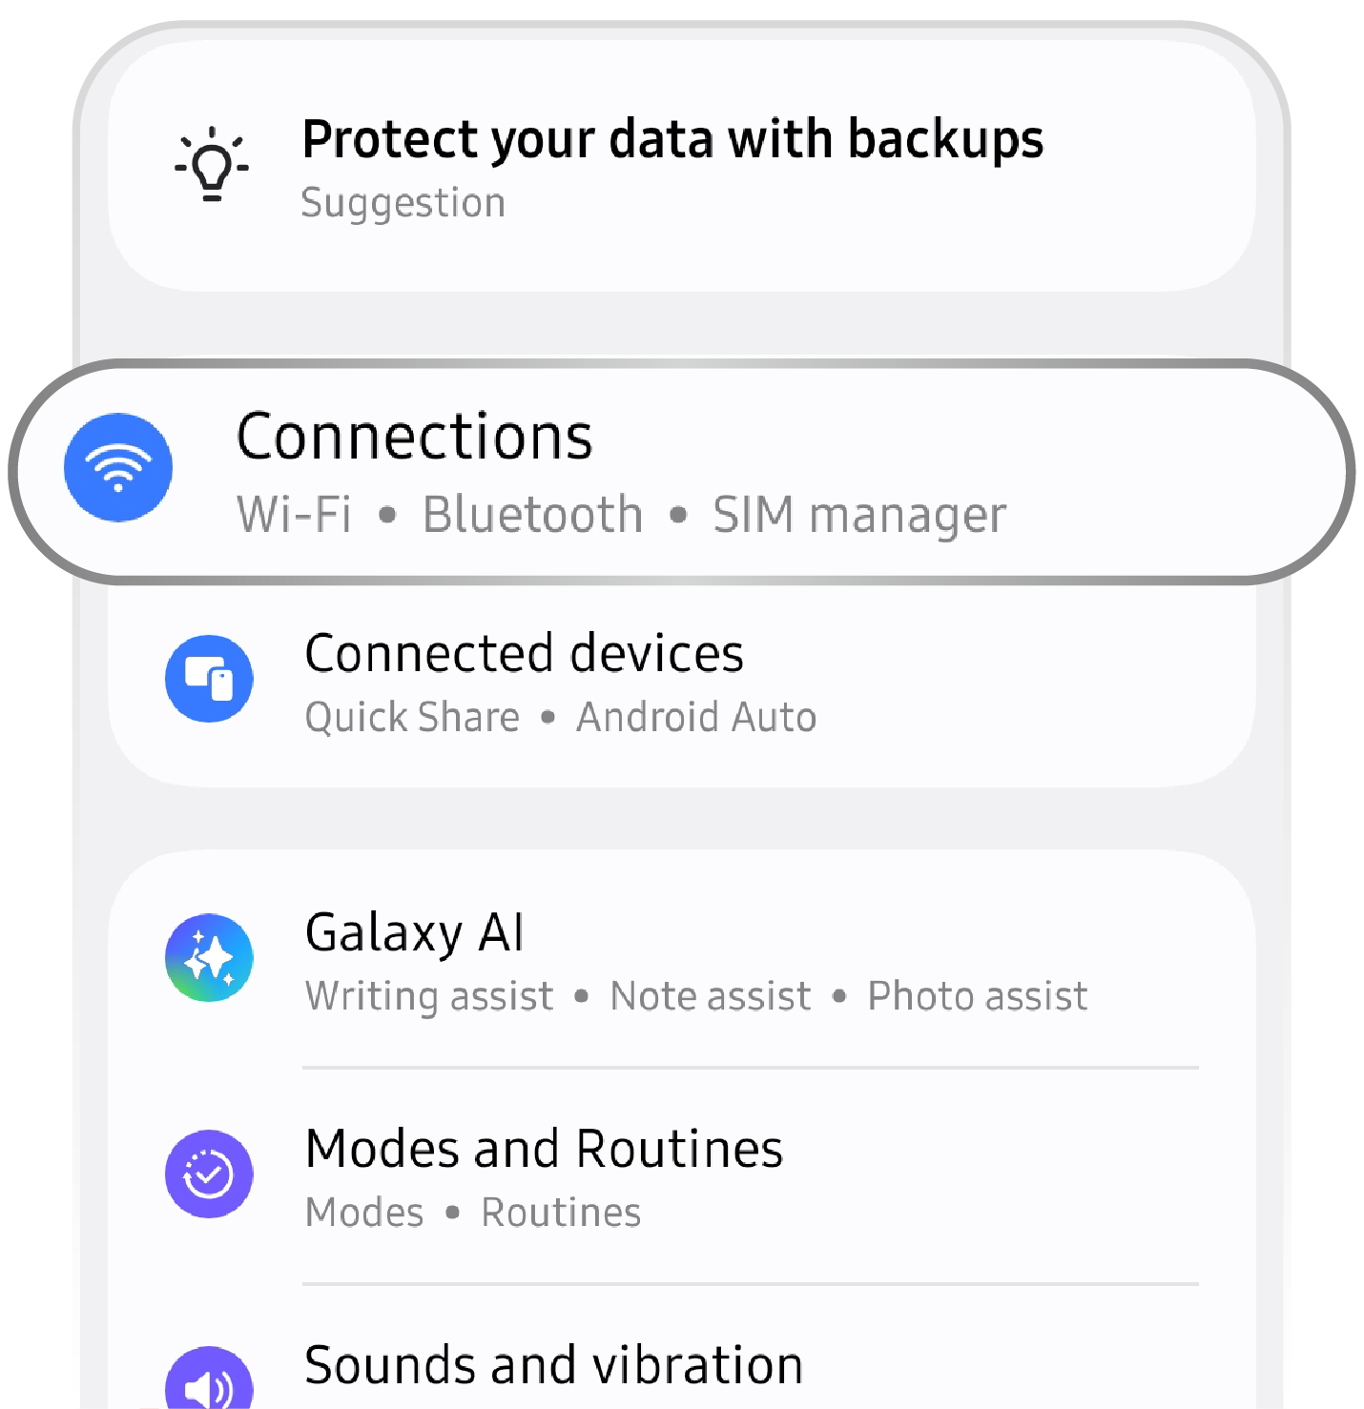Tap the blue Wi-Fi Connections icon
The width and height of the screenshot is (1364, 1409).
[x=118, y=467]
